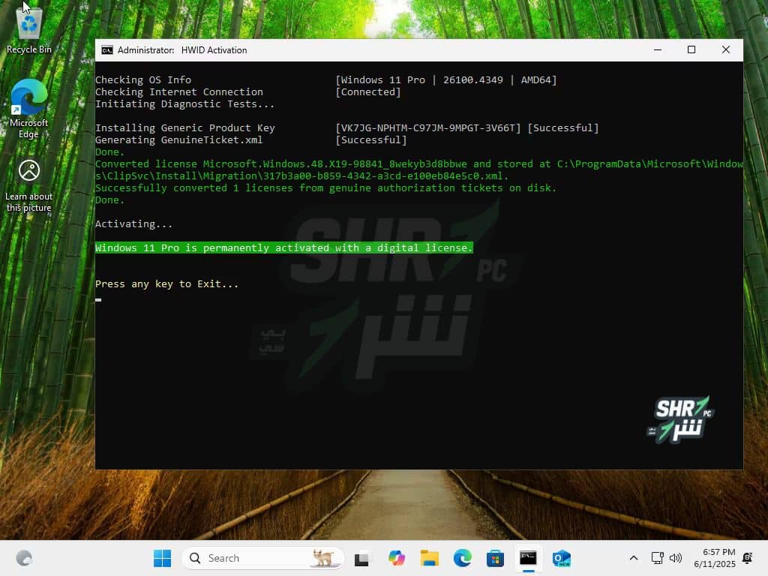The height and width of the screenshot is (576, 768).
Task: Click the 'Generating GenuineTicket.xml' line
Action: pyautogui.click(x=178, y=140)
